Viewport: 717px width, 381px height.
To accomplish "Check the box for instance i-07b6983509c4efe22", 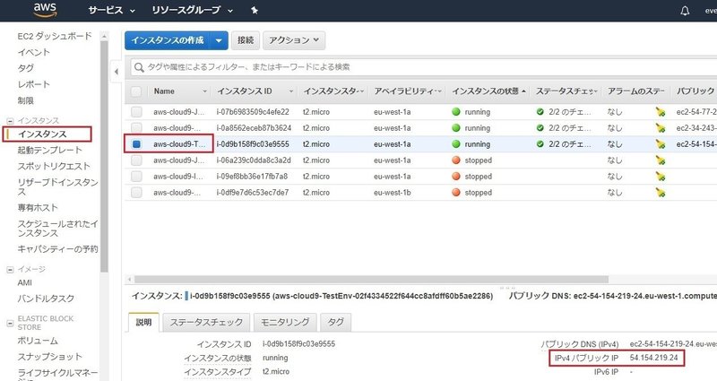I will click(x=136, y=111).
